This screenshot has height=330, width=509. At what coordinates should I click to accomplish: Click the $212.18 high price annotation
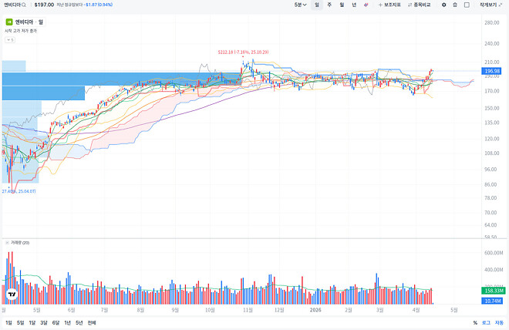coord(243,52)
